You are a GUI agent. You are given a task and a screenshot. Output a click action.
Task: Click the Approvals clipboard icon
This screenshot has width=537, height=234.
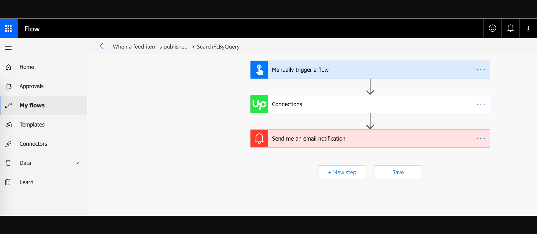point(8,86)
